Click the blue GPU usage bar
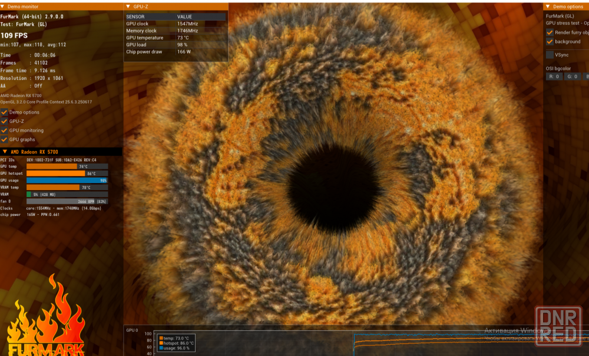Viewport: 589px width, 356px height. point(67,181)
